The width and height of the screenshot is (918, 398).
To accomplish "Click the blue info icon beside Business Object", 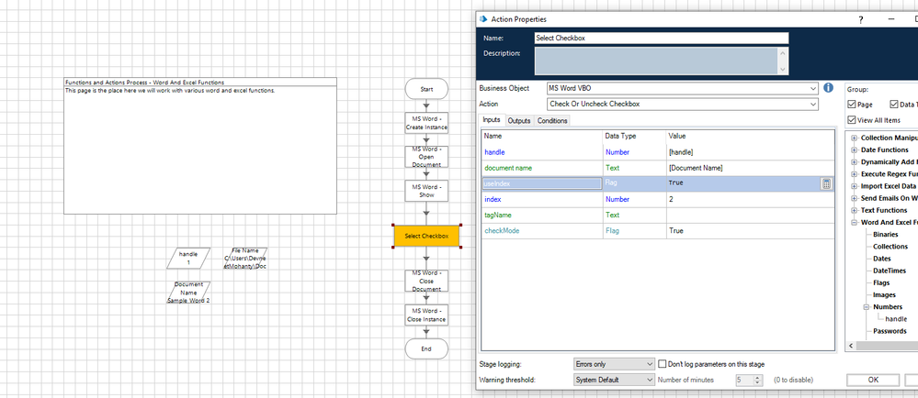I will [x=828, y=88].
